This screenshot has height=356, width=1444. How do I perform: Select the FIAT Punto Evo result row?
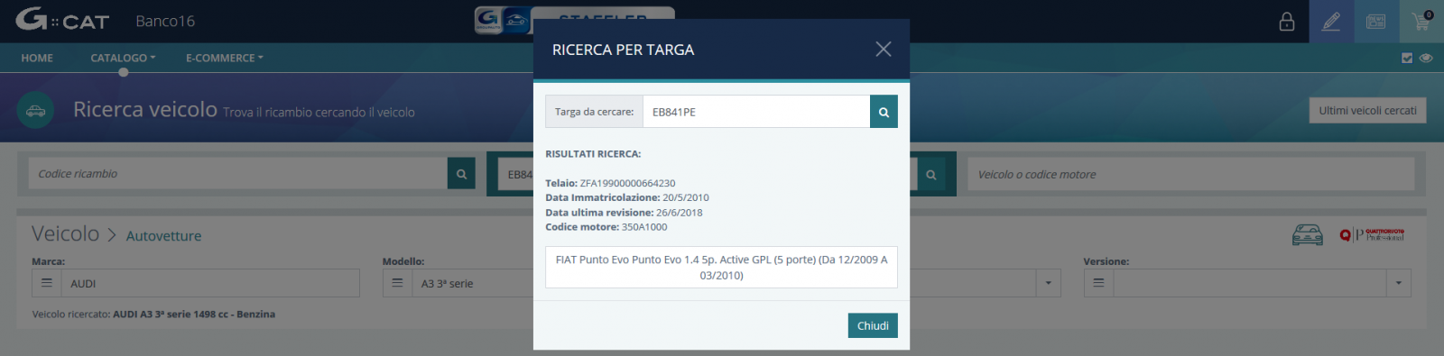(721, 268)
